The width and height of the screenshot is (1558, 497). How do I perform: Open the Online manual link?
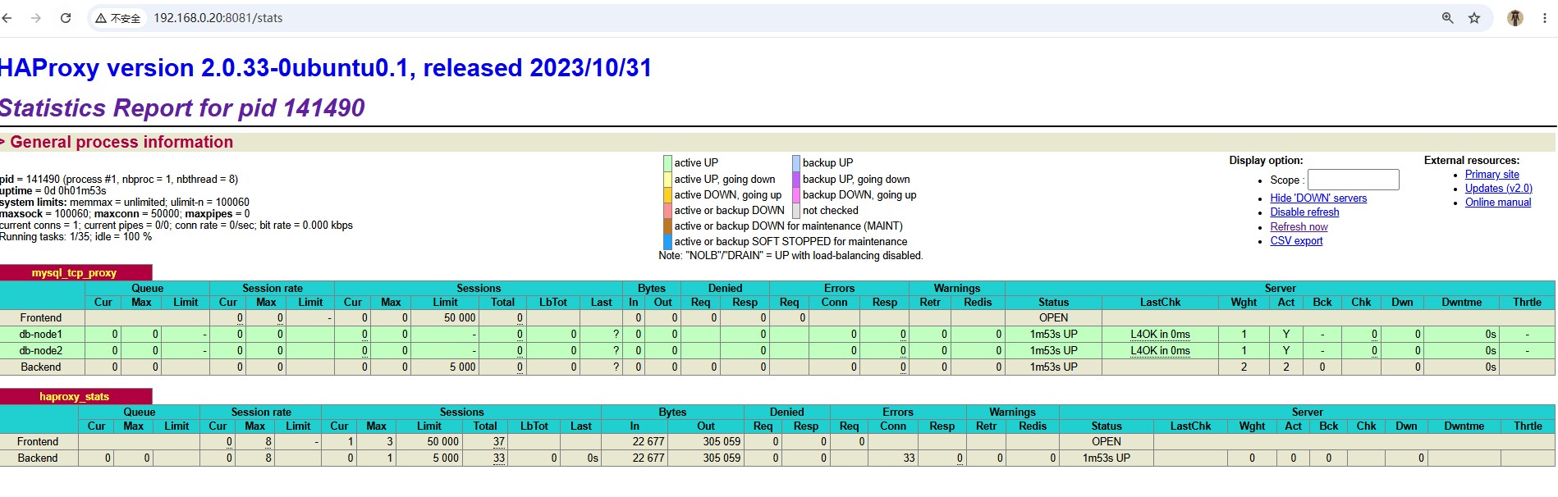(x=1498, y=203)
